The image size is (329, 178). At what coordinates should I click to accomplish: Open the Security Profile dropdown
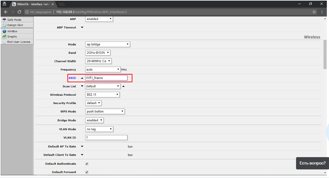(x=93, y=103)
